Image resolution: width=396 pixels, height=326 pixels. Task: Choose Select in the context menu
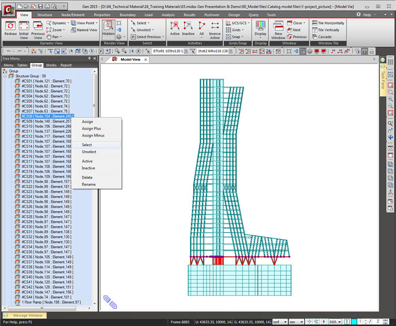(x=87, y=145)
